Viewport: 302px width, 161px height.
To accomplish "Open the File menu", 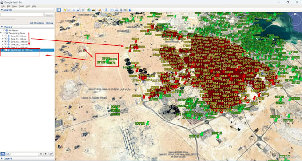I will pos(3,6).
